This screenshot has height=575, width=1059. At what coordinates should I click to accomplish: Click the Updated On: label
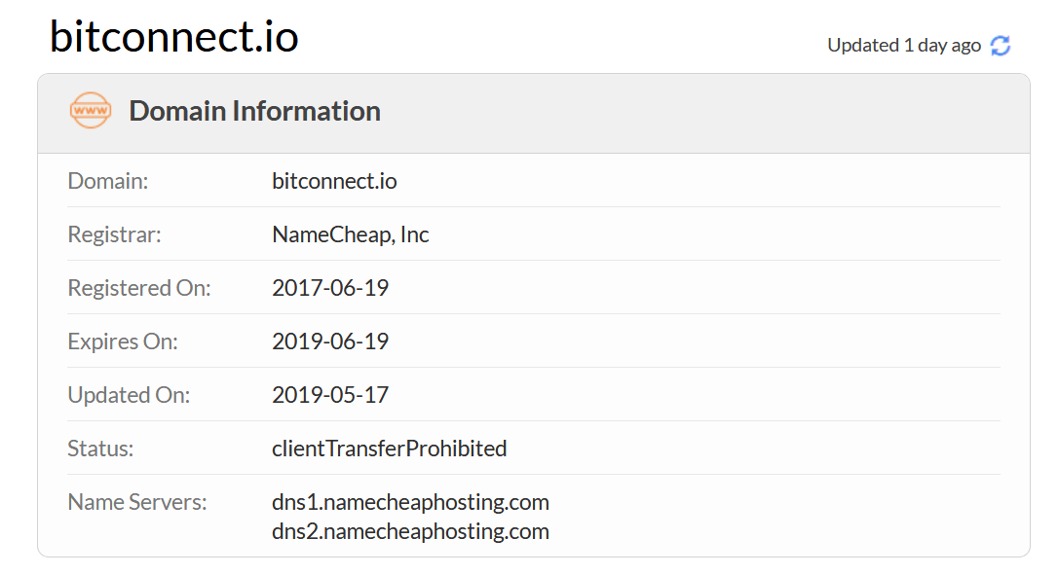click(x=129, y=394)
